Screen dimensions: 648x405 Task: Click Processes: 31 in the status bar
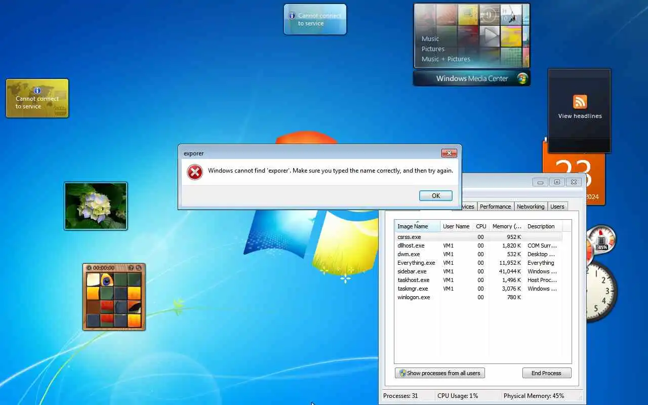point(400,396)
